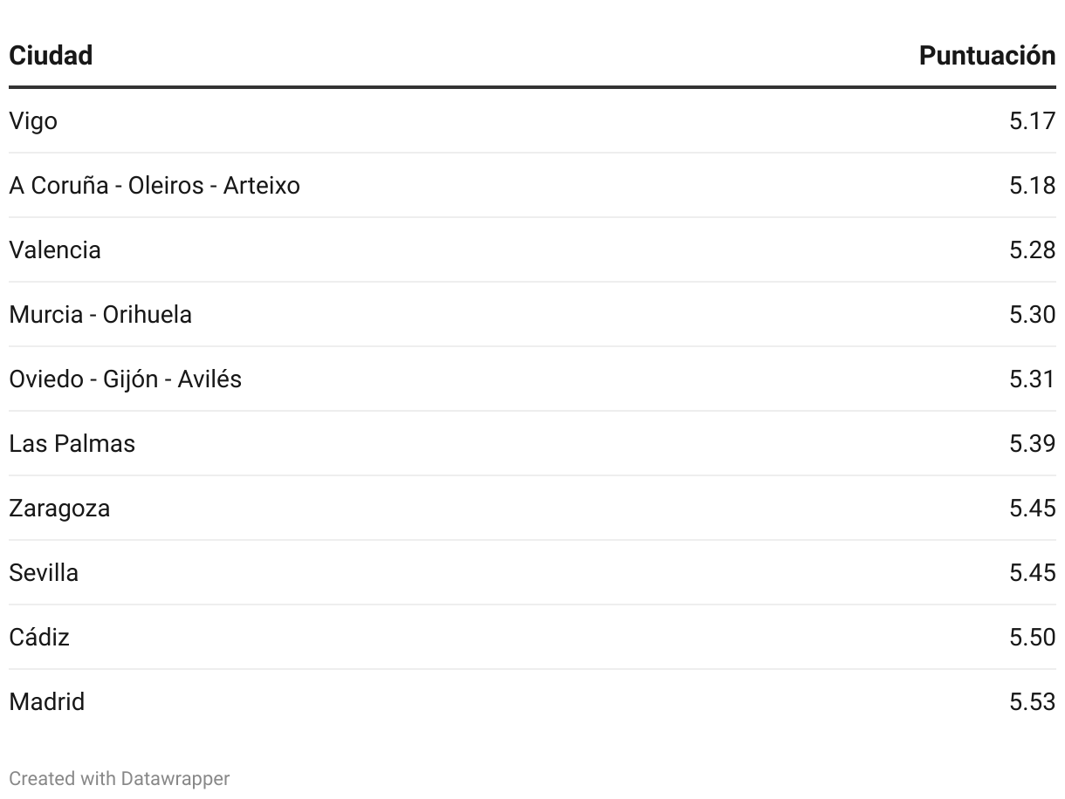The image size is (1065, 799).
Task: Select the Madrid row label
Action: click(47, 702)
